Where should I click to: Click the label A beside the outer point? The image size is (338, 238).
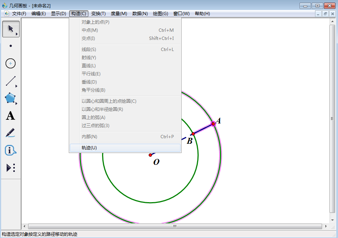click(x=219, y=120)
